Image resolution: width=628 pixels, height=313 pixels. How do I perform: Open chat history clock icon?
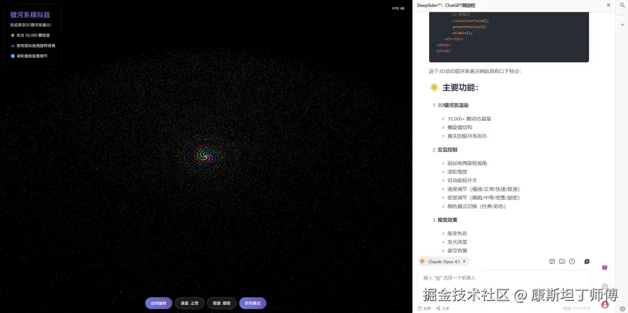tap(572, 261)
